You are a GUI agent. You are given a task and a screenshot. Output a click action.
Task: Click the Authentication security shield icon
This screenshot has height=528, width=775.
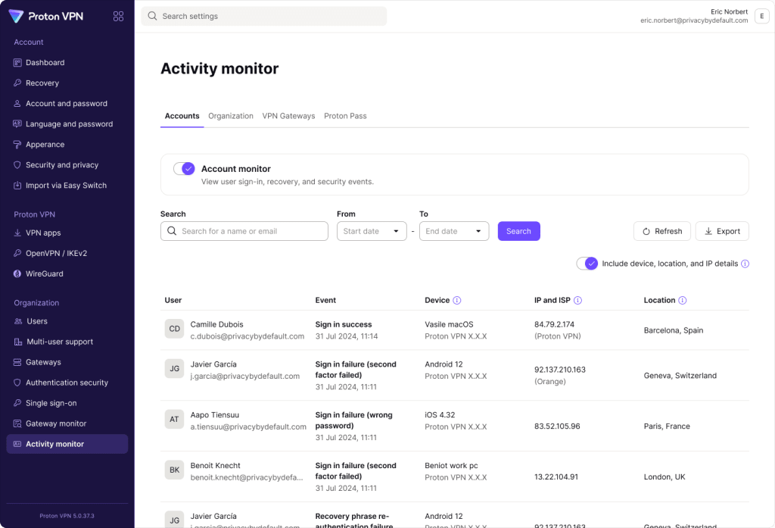click(x=17, y=383)
